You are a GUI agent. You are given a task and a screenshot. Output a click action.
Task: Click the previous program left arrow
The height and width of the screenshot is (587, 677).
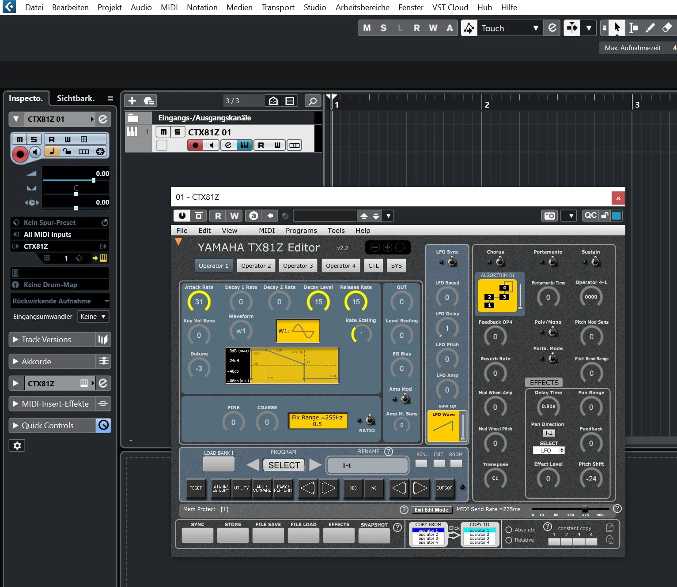point(253,465)
